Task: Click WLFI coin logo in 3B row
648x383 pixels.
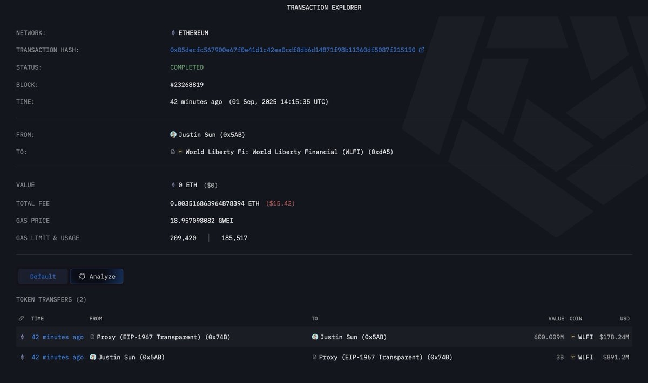Action: click(x=573, y=357)
